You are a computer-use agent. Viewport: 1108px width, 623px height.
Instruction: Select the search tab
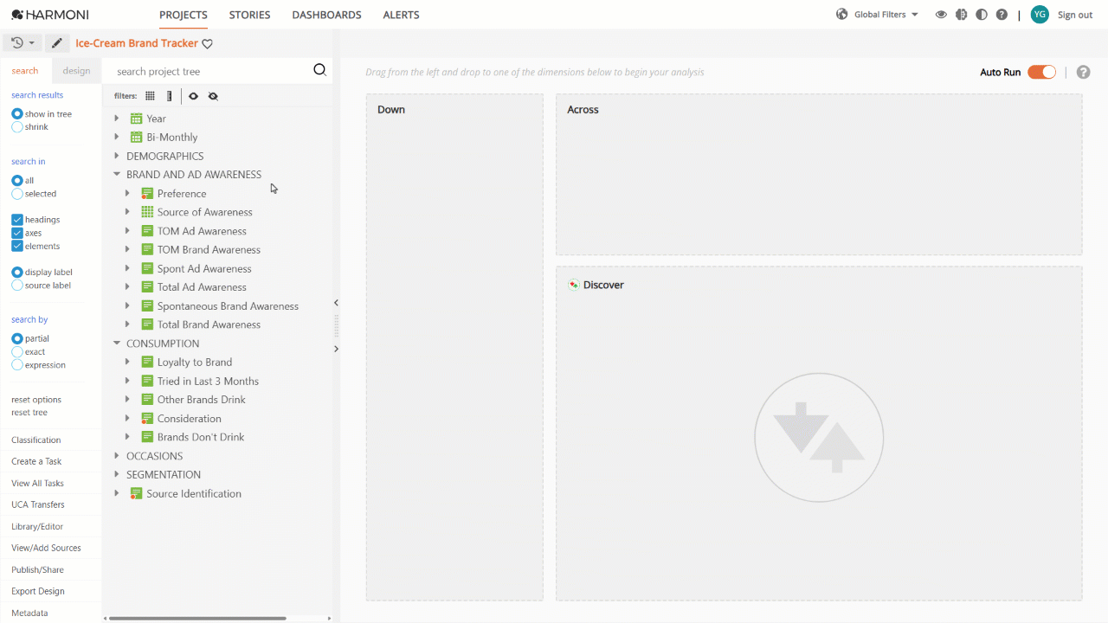(25, 71)
